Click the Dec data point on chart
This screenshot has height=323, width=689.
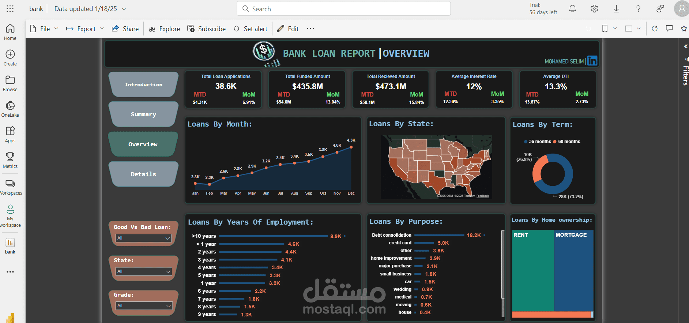tap(351, 147)
